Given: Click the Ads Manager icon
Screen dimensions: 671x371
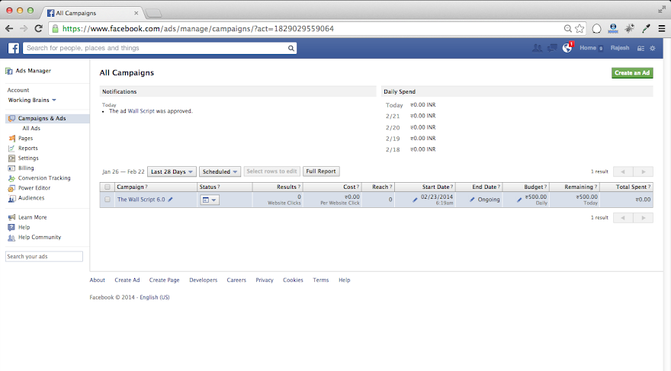Looking at the screenshot, I should click(x=9, y=71).
